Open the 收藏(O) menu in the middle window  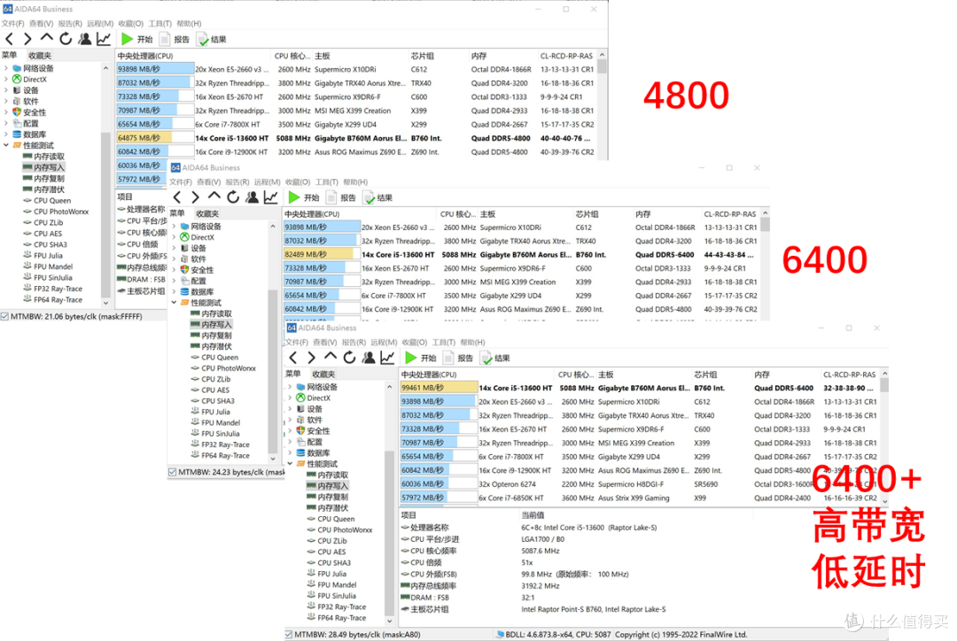click(297, 181)
